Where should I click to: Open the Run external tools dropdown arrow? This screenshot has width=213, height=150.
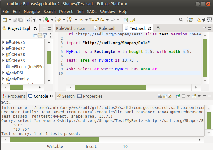click(52, 20)
